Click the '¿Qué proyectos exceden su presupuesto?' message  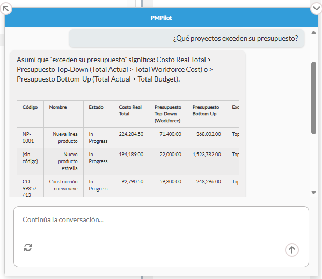click(x=235, y=38)
